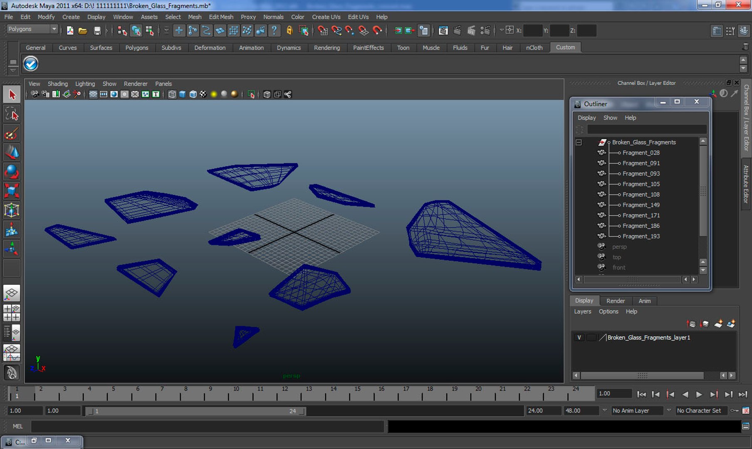The height and width of the screenshot is (449, 752).
Task: Collapse Broken_Glass_Fragments group in Outliner
Action: click(x=579, y=142)
